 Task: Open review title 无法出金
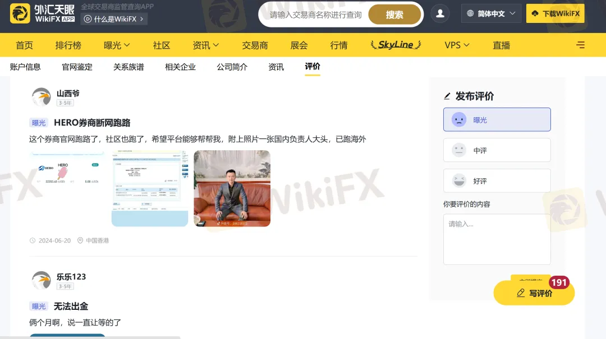71,306
